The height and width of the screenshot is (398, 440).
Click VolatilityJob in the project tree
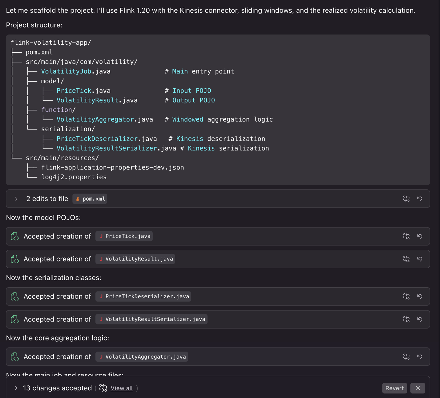66,71
